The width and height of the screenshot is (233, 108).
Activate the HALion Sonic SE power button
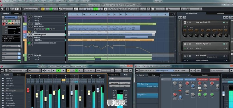click(x=185, y=23)
